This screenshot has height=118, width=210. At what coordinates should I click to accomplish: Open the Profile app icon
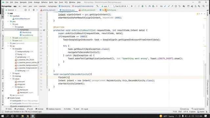click(x=150, y=6)
